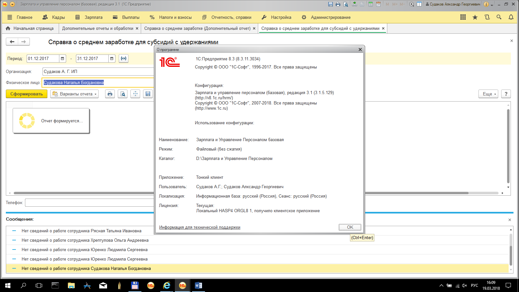This screenshot has width=519, height=292.
Task: Click the expand groups icon in report toolbar
Action: click(135, 94)
